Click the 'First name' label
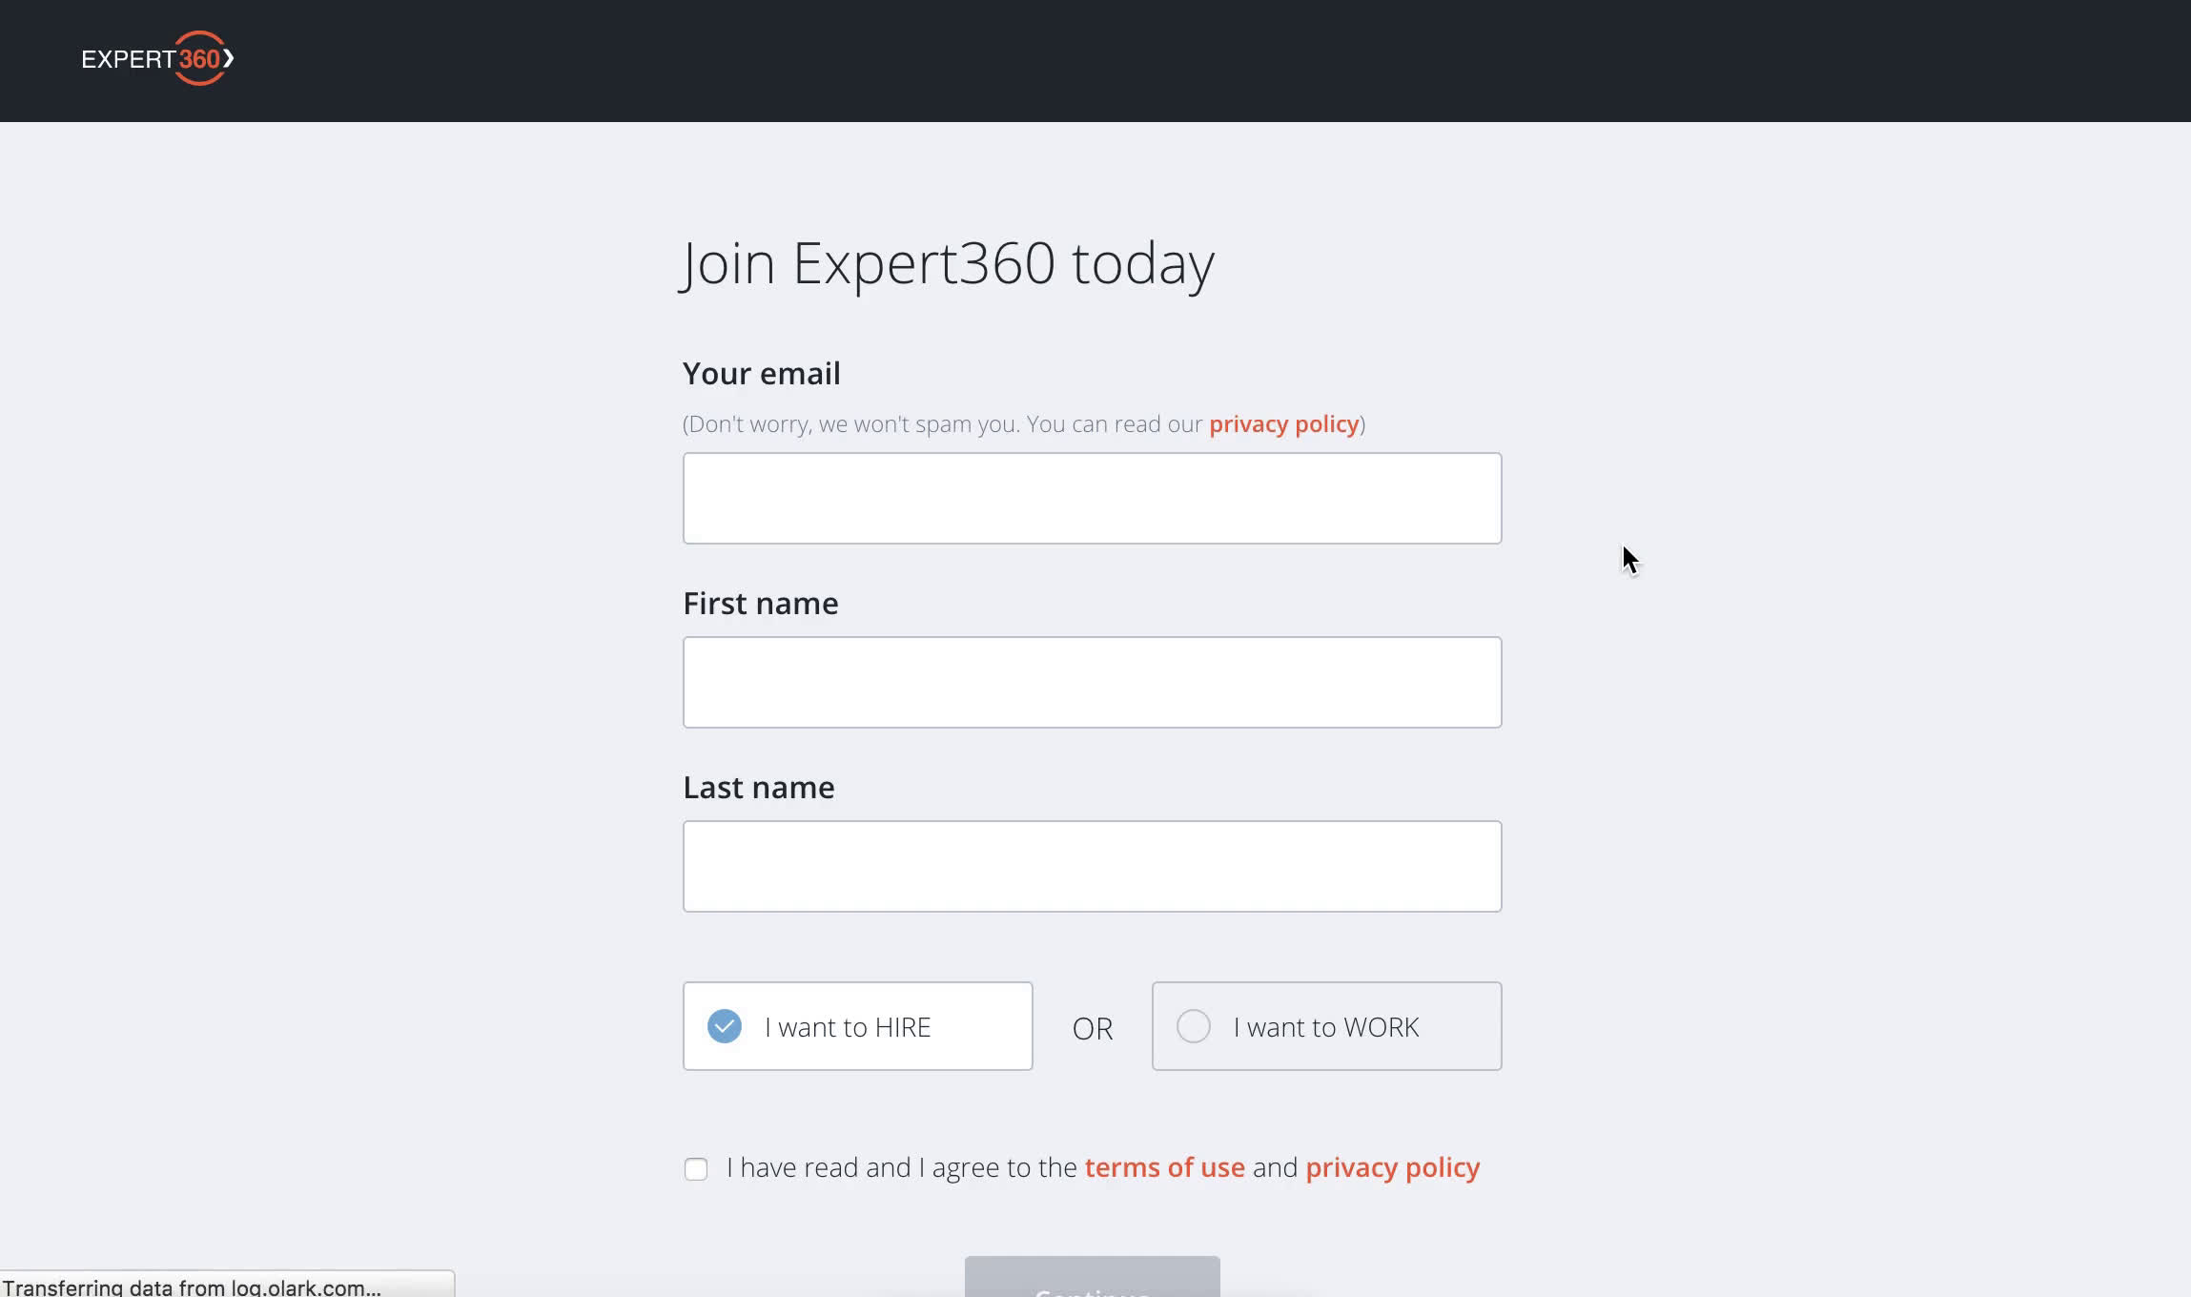This screenshot has height=1297, width=2191. click(760, 603)
